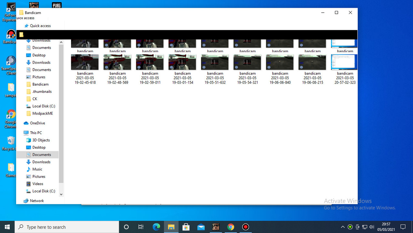This screenshot has width=413, height=233.
Task: Open the notification center icon
Action: point(403,227)
